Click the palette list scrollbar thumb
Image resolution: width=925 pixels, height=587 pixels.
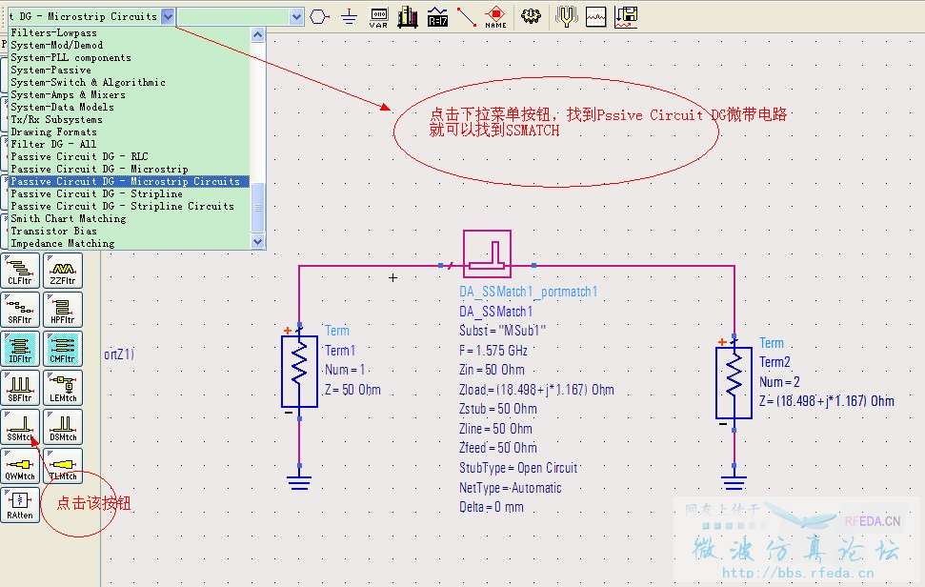[x=258, y=208]
